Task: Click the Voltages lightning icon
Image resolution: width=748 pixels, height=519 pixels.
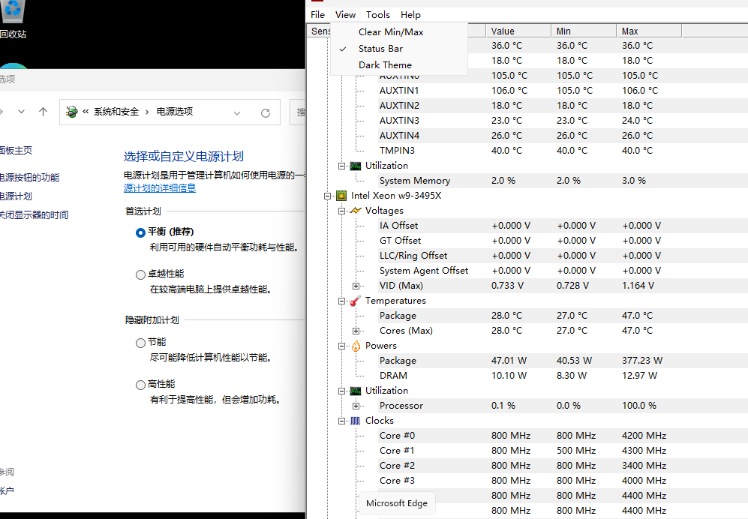Action: click(356, 210)
